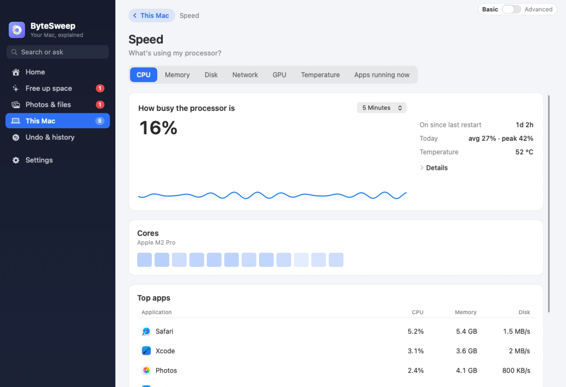The image size is (566, 387).
Task: Open the Photos & files sidebar icon
Action: click(x=16, y=105)
